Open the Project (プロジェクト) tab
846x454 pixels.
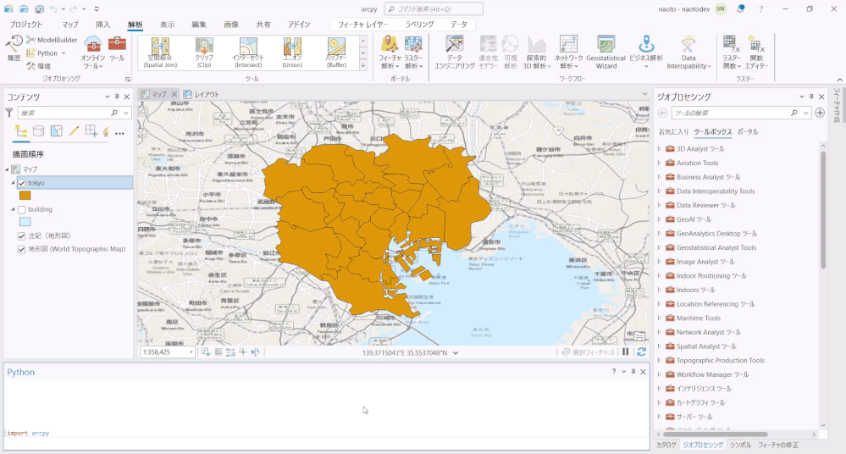(x=25, y=25)
